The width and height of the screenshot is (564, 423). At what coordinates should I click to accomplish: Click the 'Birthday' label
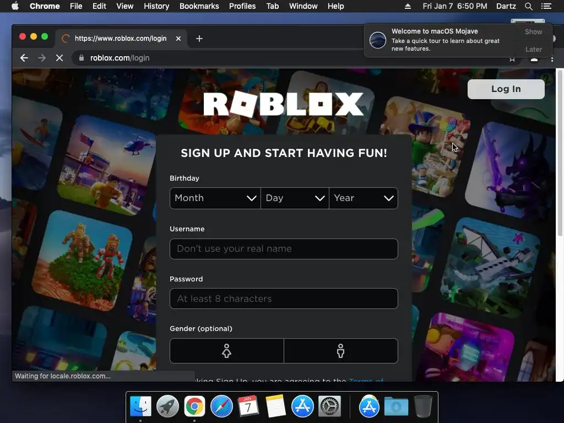(x=184, y=178)
